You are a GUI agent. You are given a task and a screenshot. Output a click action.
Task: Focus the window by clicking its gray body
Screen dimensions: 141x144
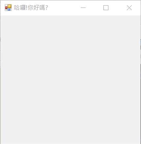coord(70,80)
